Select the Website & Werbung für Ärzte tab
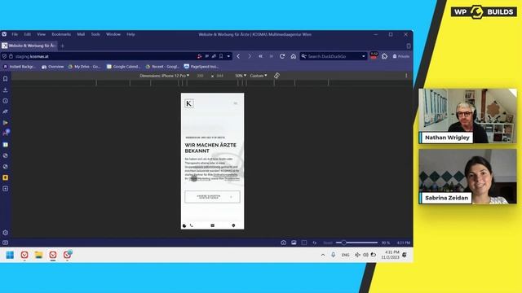 tap(29, 46)
